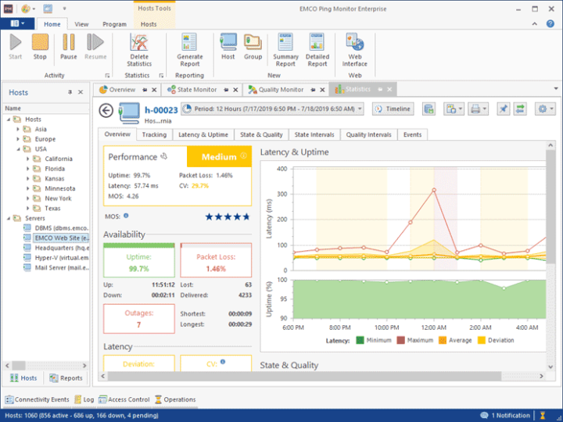The image size is (563, 422).
Task: Open the Events subtab
Action: pos(412,134)
